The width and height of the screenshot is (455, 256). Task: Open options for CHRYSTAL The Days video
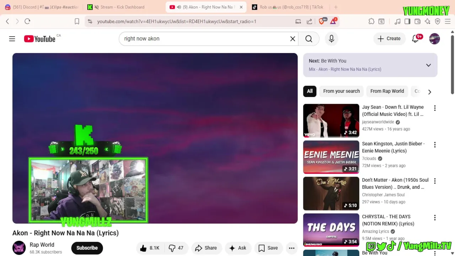[434, 218]
